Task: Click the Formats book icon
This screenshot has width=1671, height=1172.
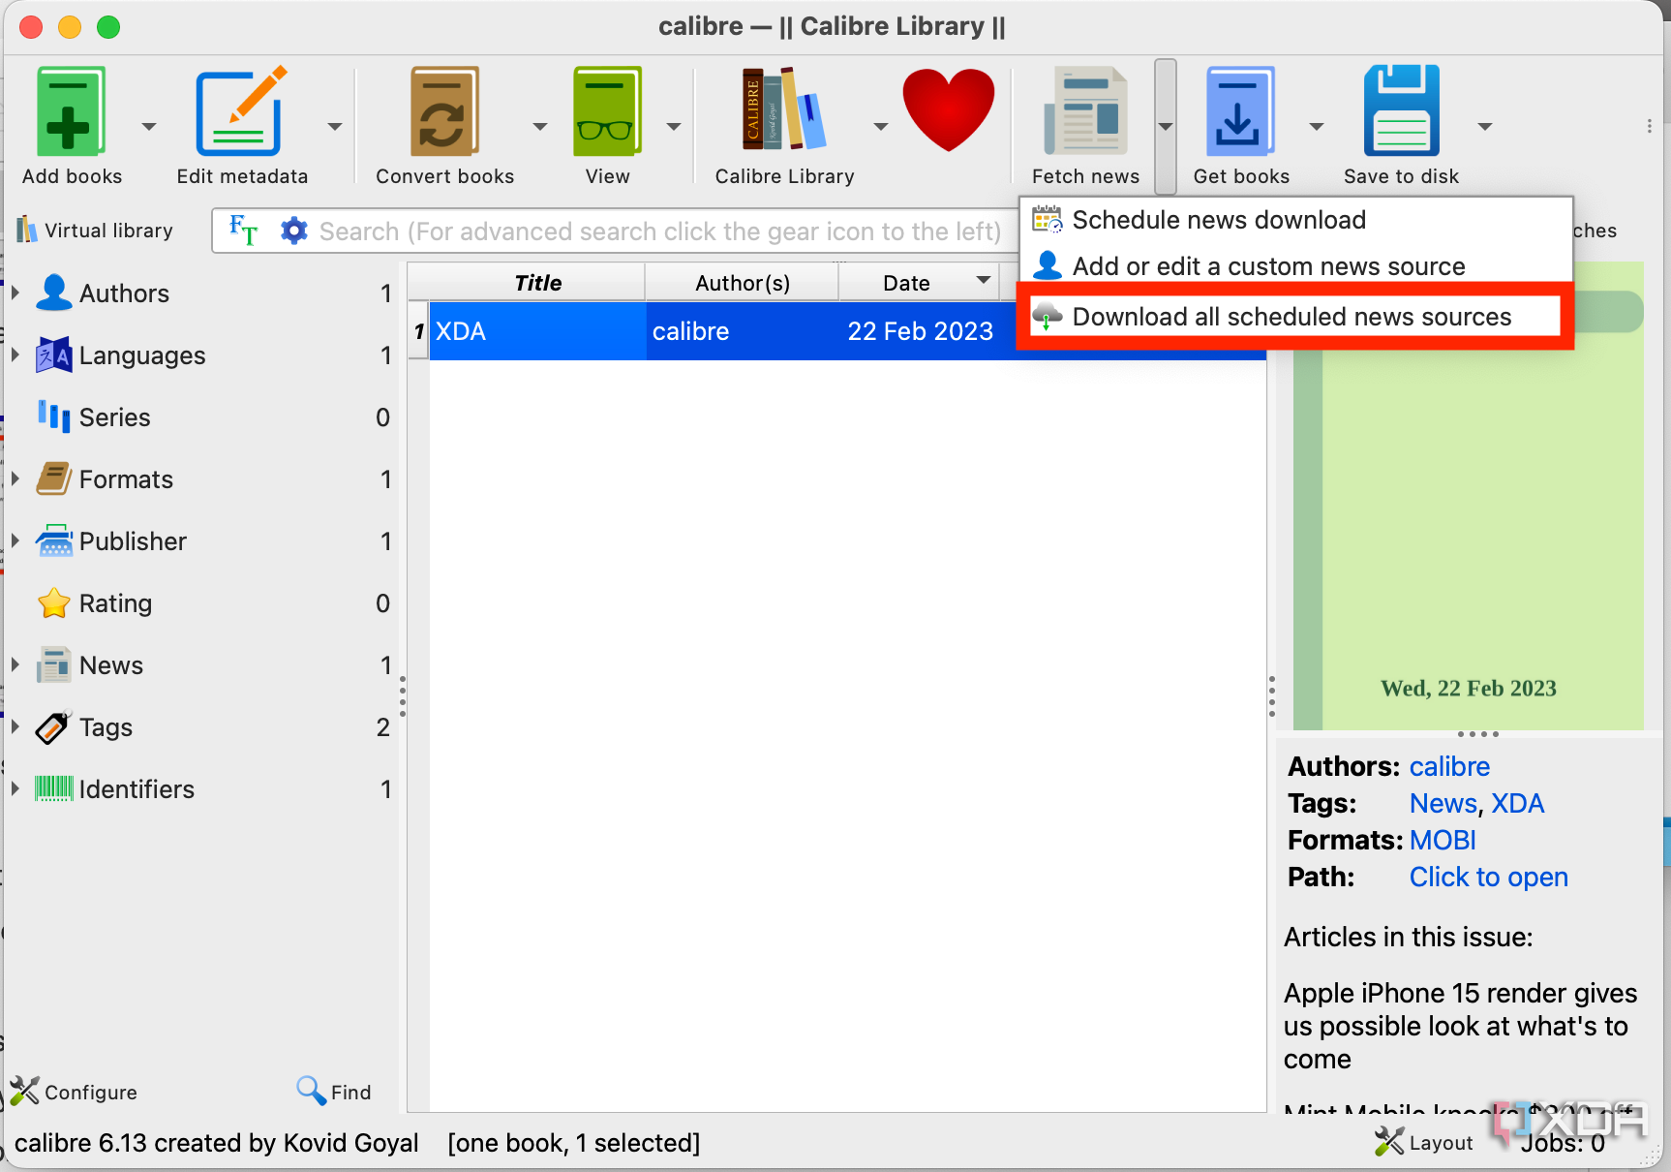Action: click(53, 478)
